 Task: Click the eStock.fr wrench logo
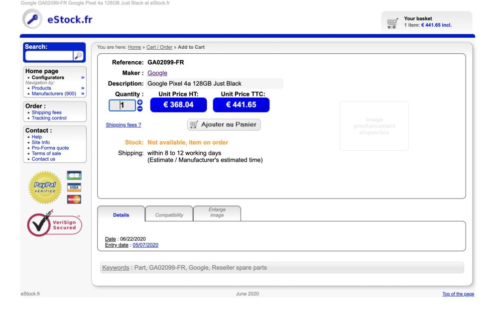[32, 19]
